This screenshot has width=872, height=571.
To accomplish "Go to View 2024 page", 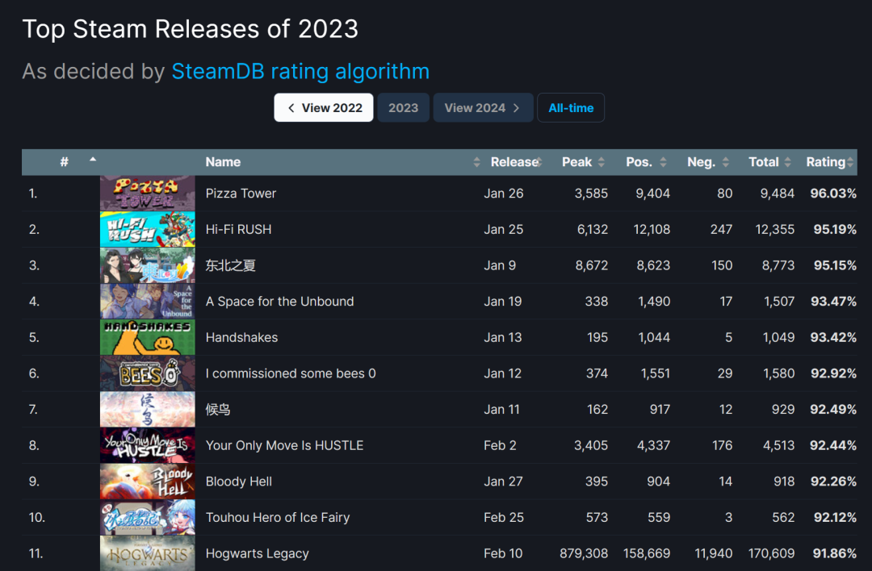I will pyautogui.click(x=484, y=108).
